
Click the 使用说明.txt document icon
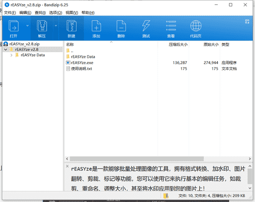(68, 69)
